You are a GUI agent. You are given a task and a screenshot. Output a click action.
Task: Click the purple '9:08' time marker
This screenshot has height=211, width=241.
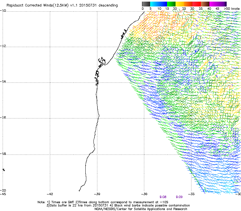coord(163,197)
